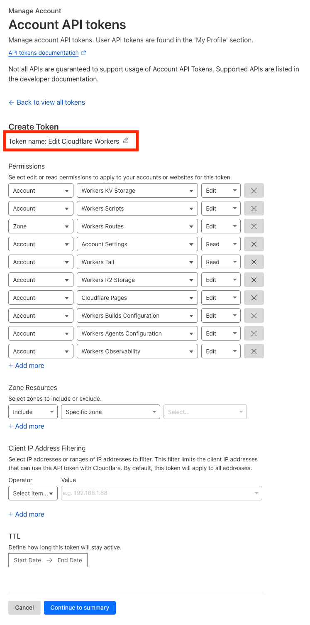Open the API tokens documentation link

point(44,53)
